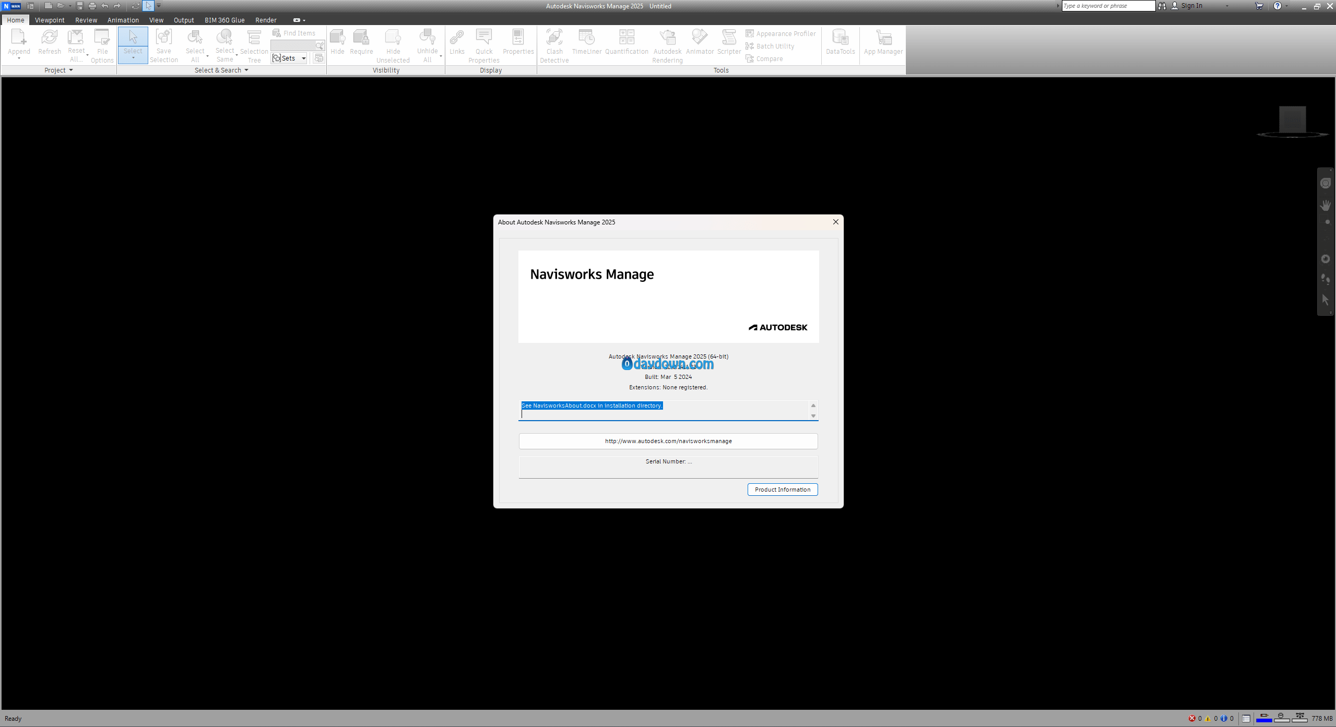
Task: Open App Manager
Action: click(883, 42)
